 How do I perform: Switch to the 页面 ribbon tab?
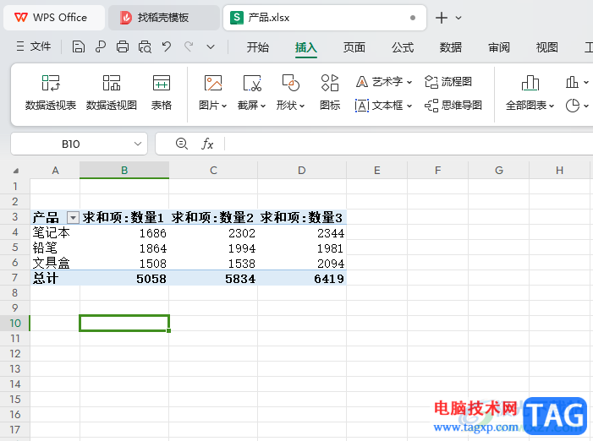click(354, 47)
